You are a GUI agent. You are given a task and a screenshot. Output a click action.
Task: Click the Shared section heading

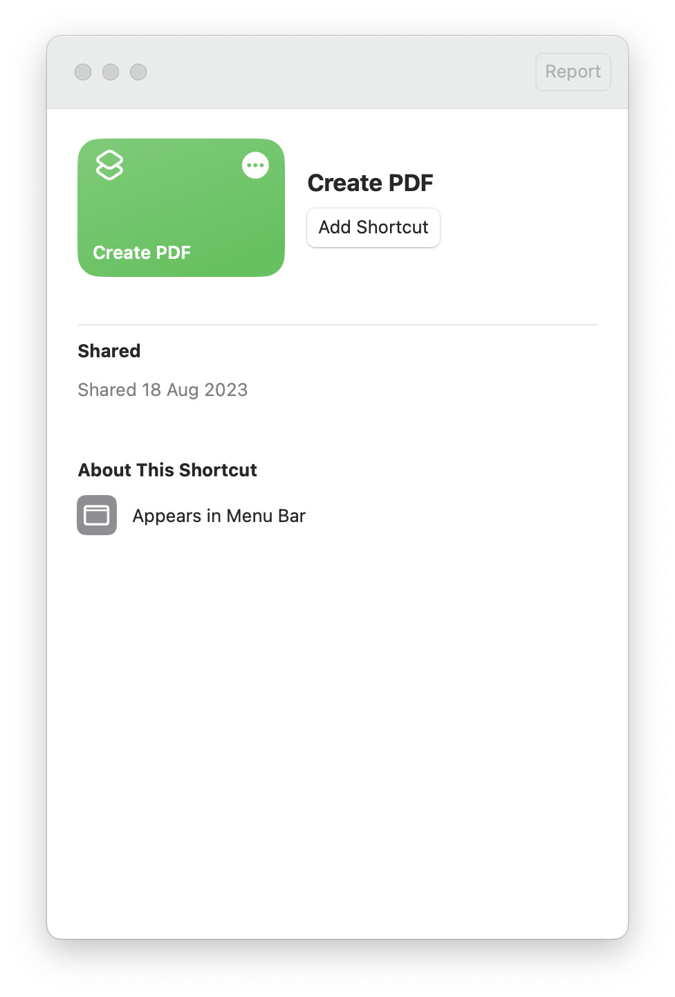click(x=109, y=351)
